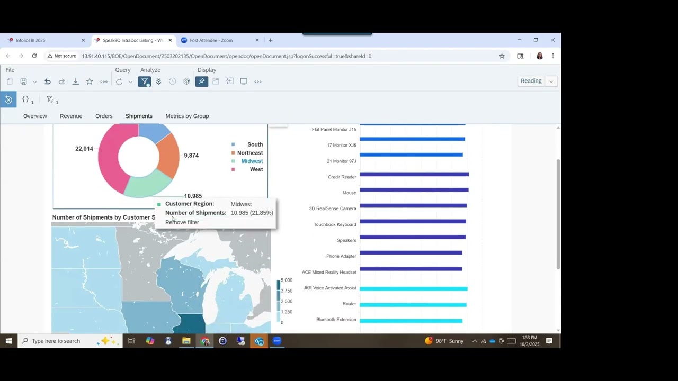Click the refresh query icon
678x381 pixels.
119,81
